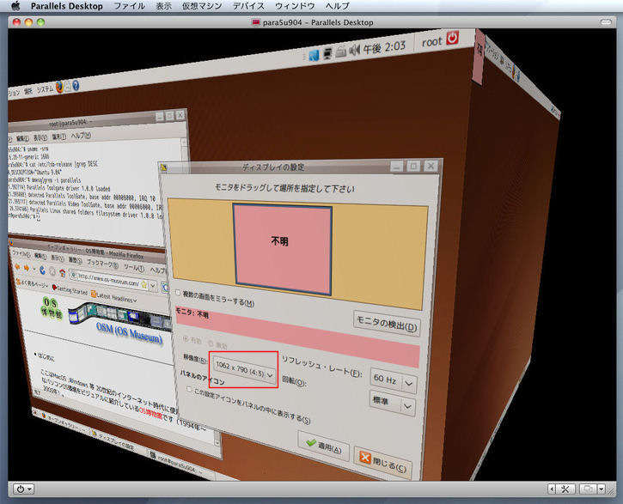
Task: Click the red power icon next to root
Action: (x=452, y=38)
